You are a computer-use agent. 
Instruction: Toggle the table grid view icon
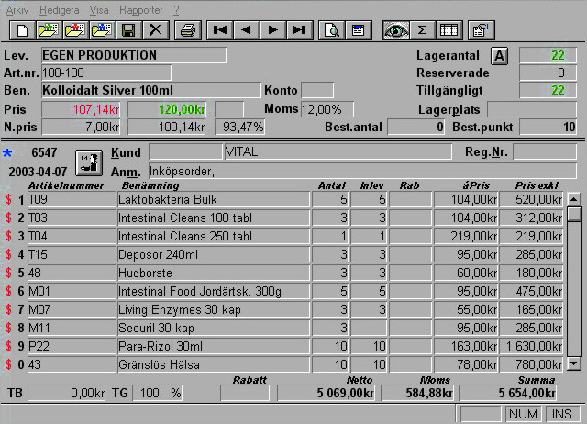[448, 30]
